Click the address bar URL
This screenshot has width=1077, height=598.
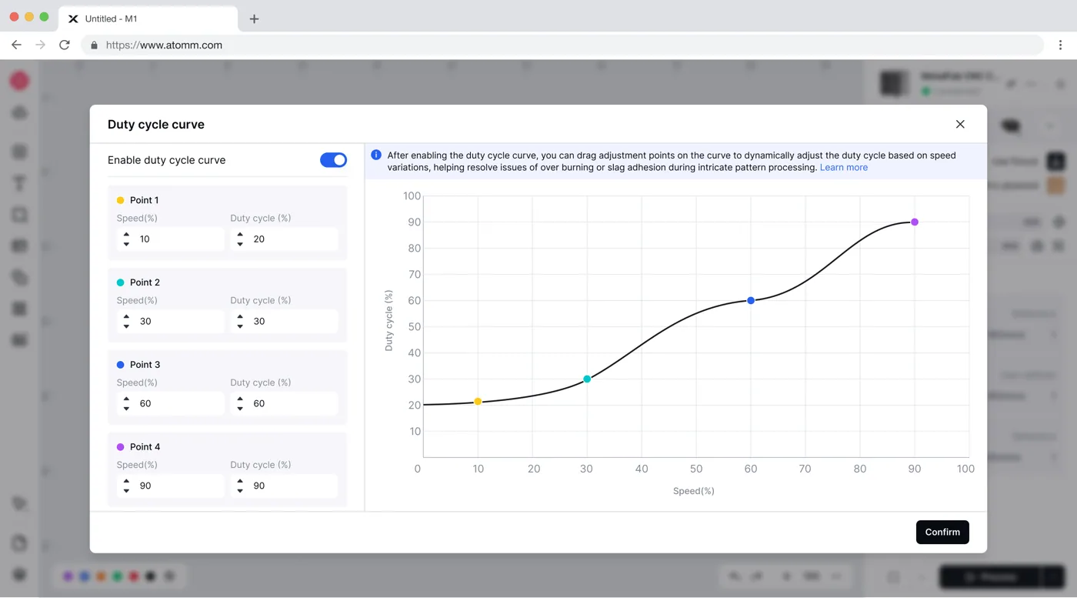164,45
